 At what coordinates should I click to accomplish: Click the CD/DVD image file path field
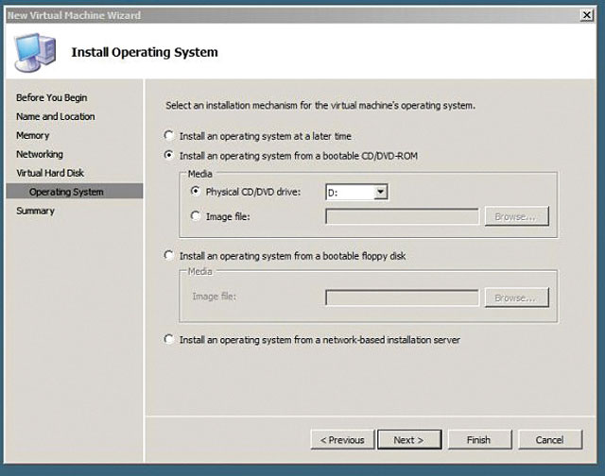(x=402, y=216)
